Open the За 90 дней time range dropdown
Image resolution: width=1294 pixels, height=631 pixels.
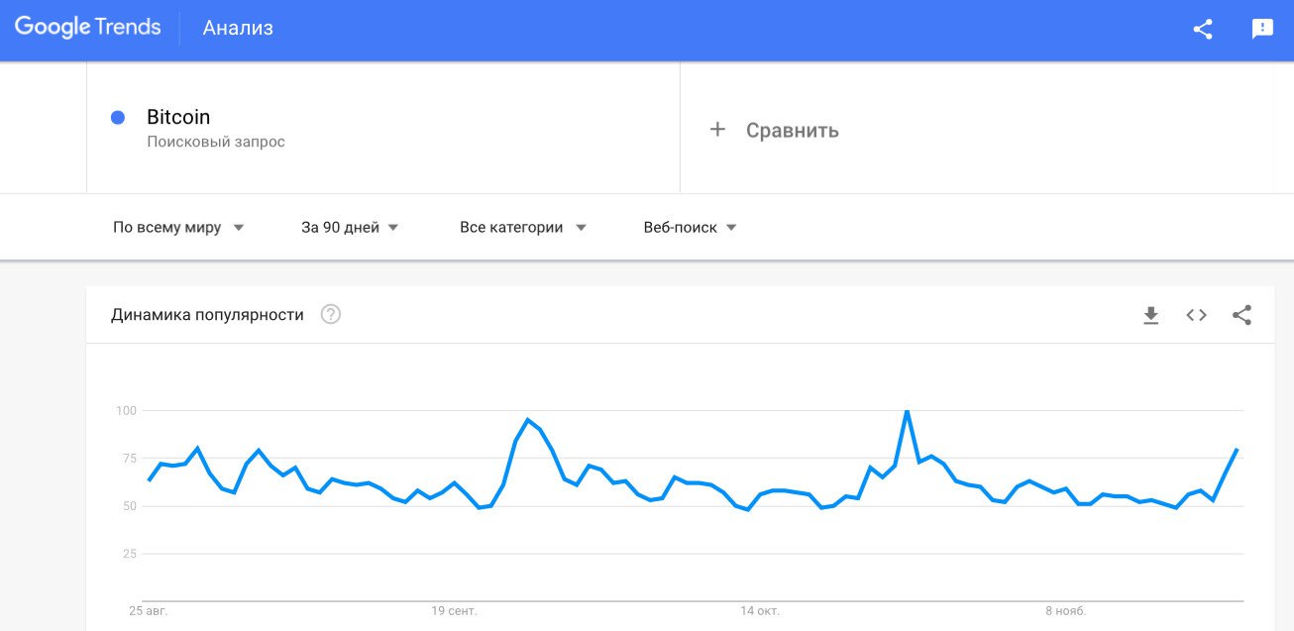(350, 227)
